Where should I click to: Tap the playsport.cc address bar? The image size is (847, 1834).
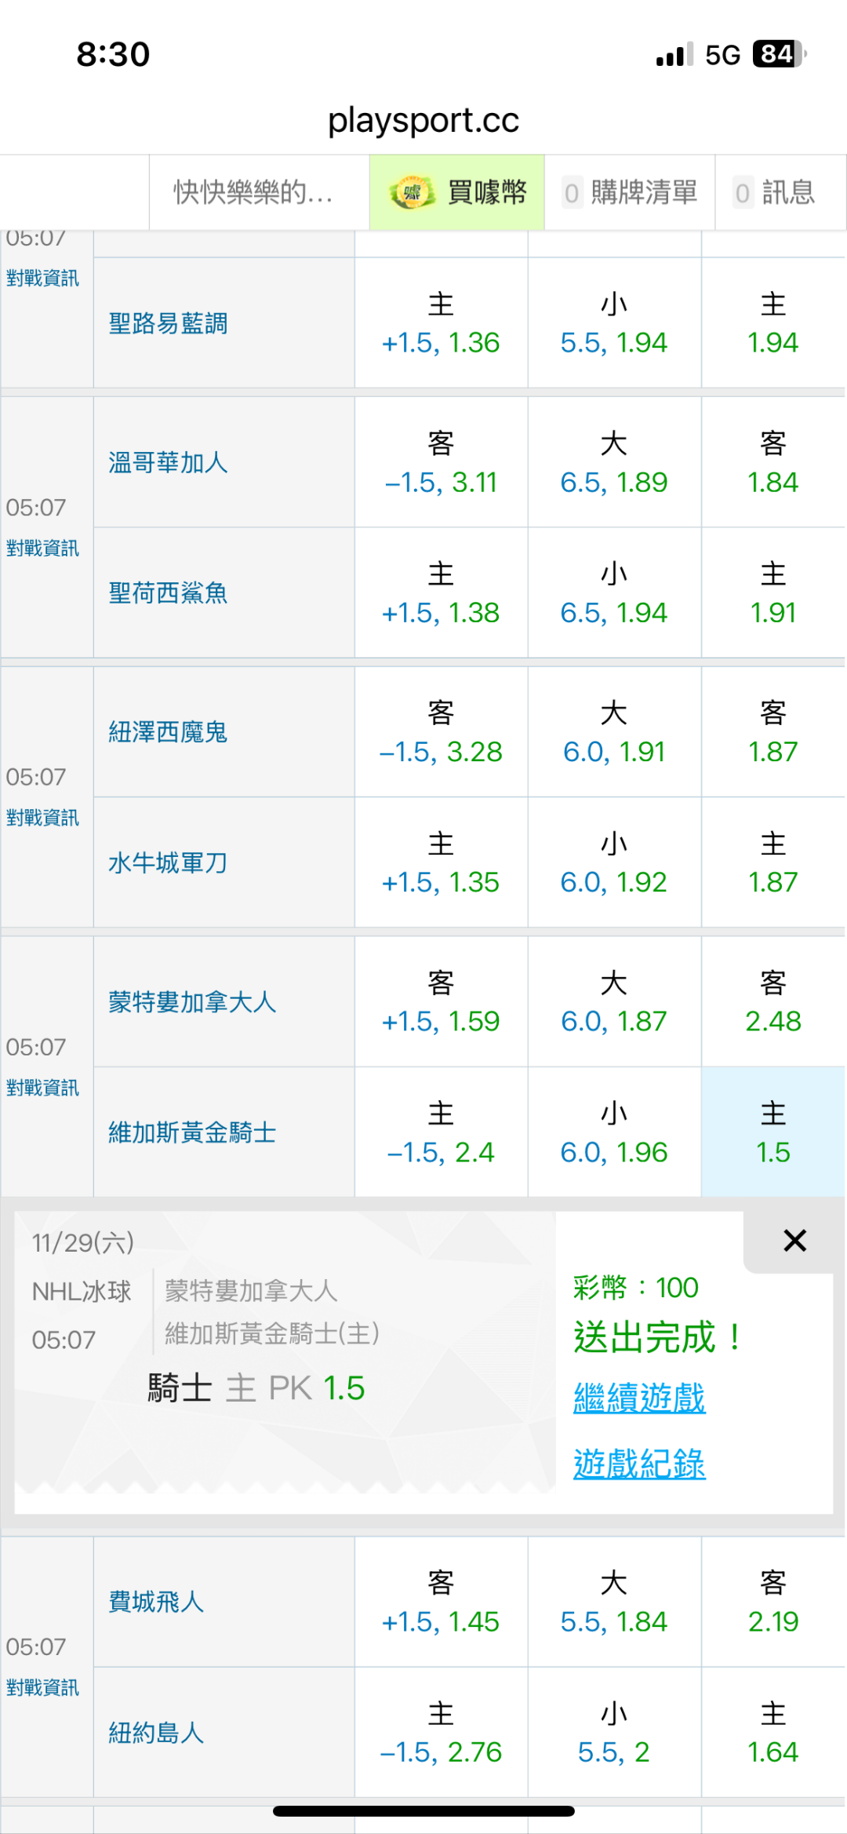point(423,120)
